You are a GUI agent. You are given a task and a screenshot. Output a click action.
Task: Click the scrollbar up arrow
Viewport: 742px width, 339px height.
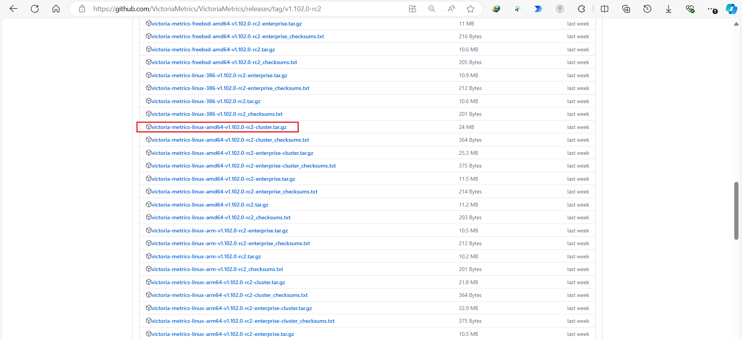click(736, 24)
